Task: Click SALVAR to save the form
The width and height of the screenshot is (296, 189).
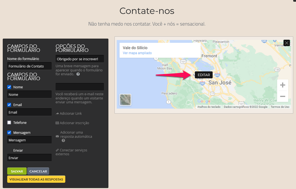Action: tap(17, 171)
